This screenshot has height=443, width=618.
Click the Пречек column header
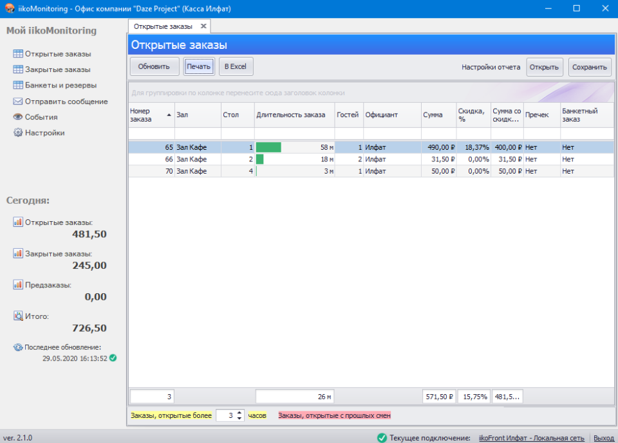point(541,115)
